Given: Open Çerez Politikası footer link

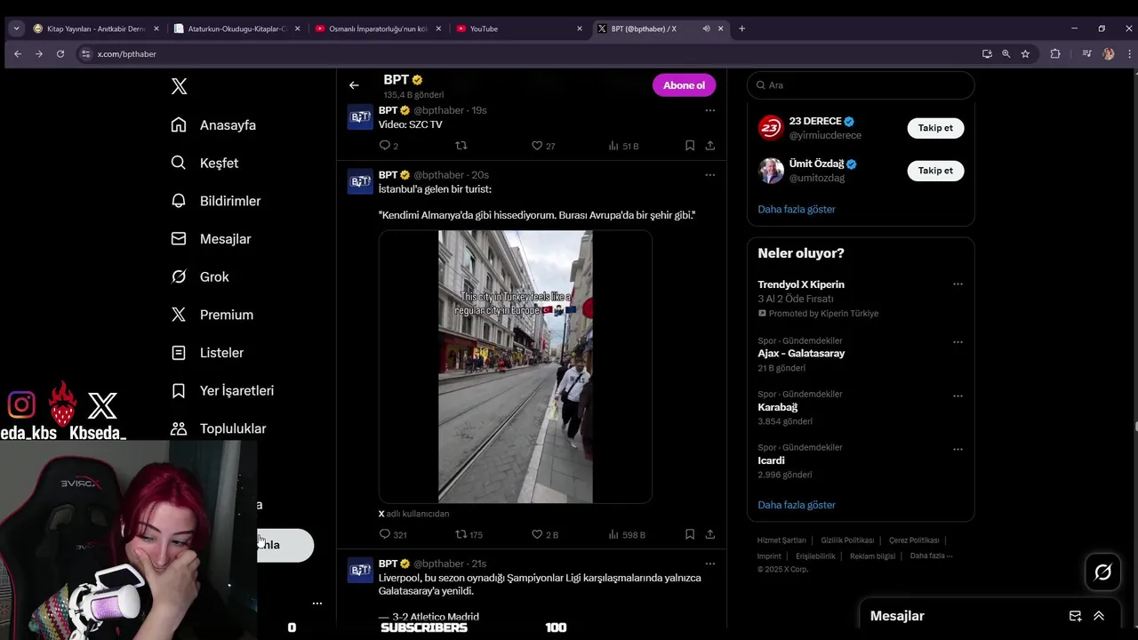Looking at the screenshot, I should [x=914, y=540].
